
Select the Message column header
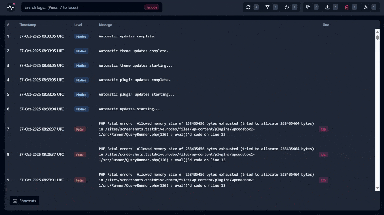(x=106, y=25)
